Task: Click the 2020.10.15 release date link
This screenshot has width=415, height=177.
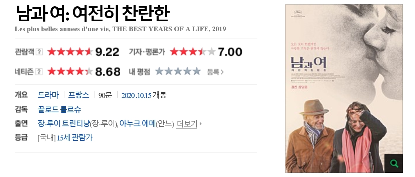Action: (x=136, y=96)
